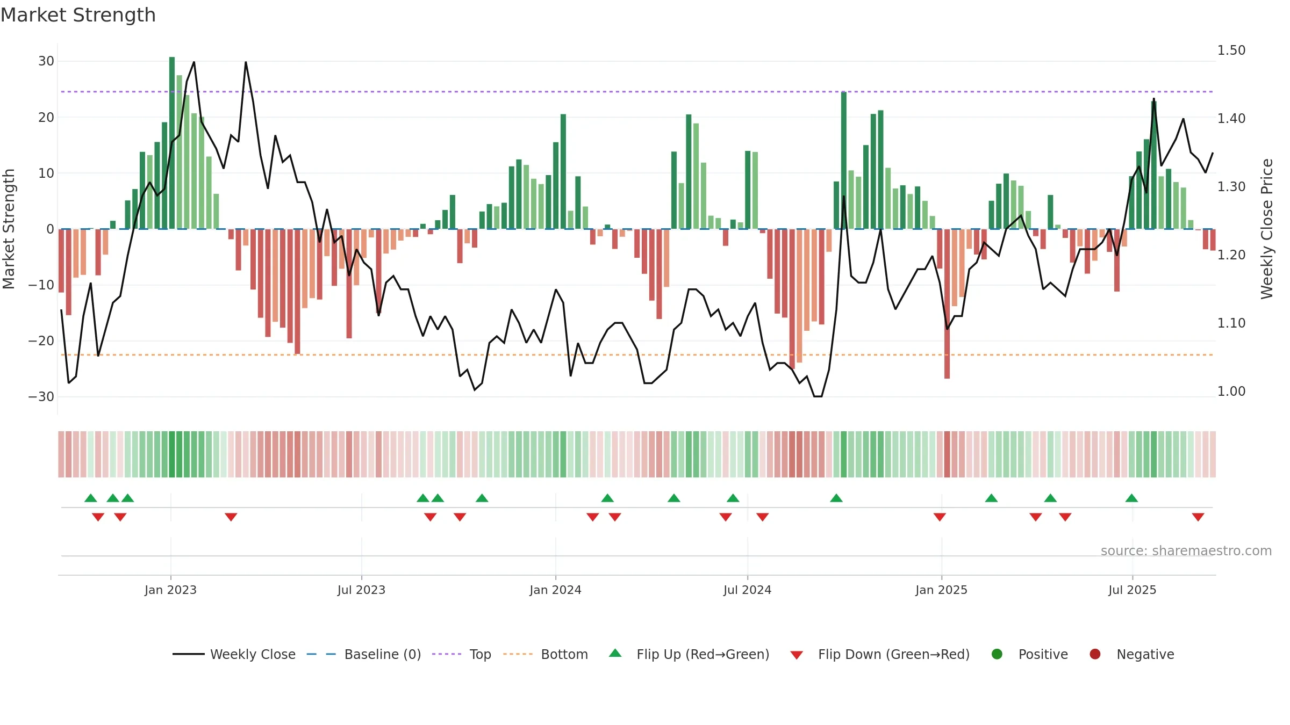This screenshot has width=1290, height=725.
Task: Toggle the Bottom legend label
Action: (x=564, y=654)
